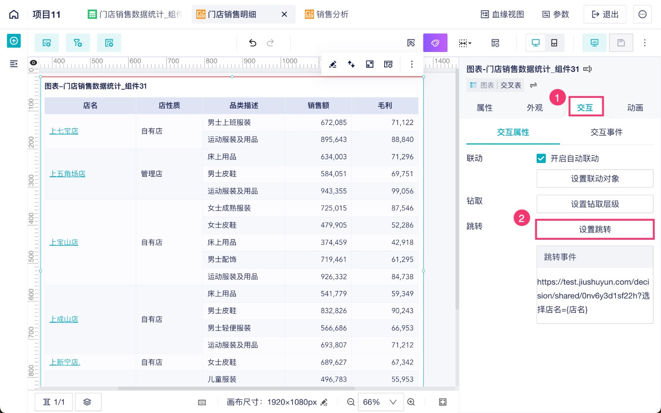Switch to 门店销售数据统计_组件 tab
Screen dimensions: 661x413
[135, 14]
